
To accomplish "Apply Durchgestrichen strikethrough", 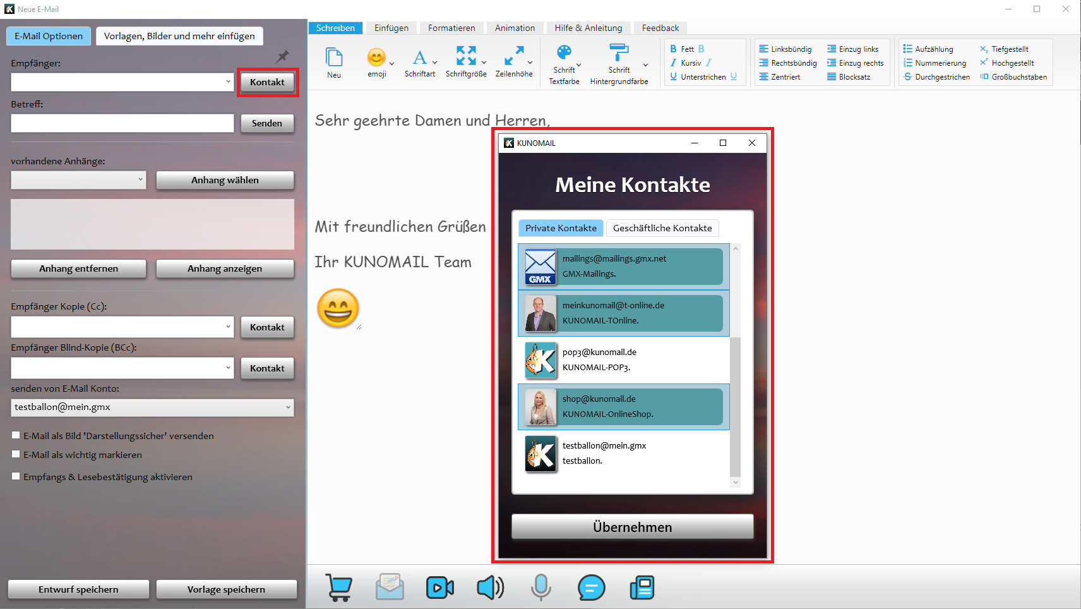I will tap(936, 76).
